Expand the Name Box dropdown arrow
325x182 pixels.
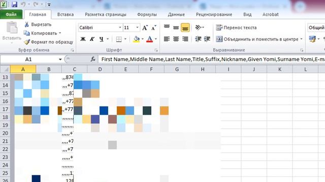pyautogui.click(x=60, y=60)
